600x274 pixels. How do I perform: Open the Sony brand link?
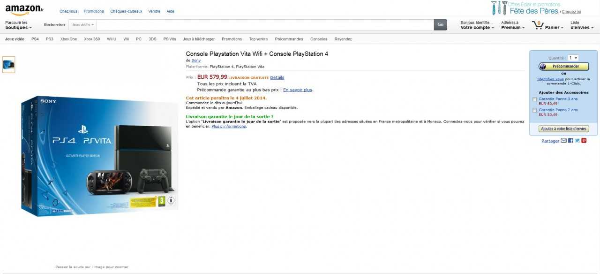tap(196, 60)
